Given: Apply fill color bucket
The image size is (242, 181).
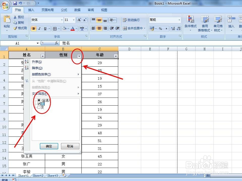Looking at the screenshot, I should tap(65, 28).
